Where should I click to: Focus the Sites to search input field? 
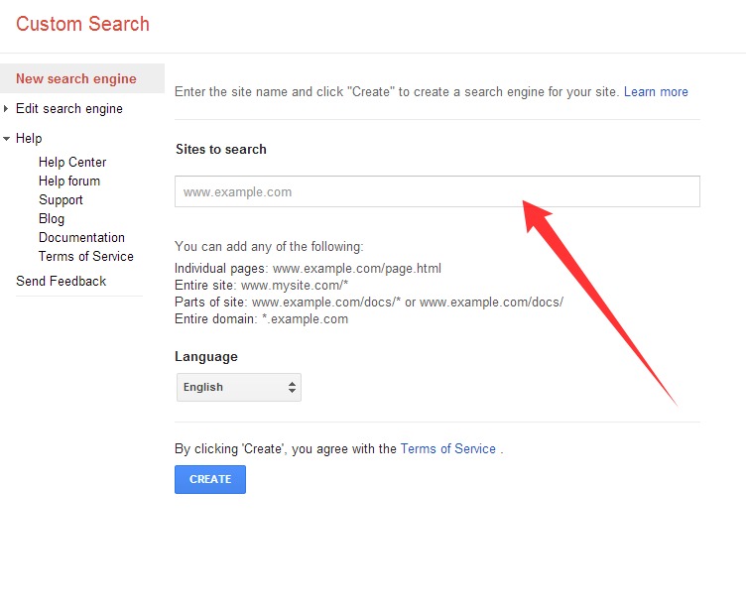pyautogui.click(x=437, y=191)
